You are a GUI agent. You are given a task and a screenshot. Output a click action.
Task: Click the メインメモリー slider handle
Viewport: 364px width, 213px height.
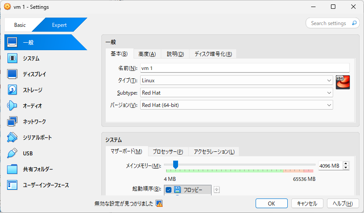coord(175,165)
